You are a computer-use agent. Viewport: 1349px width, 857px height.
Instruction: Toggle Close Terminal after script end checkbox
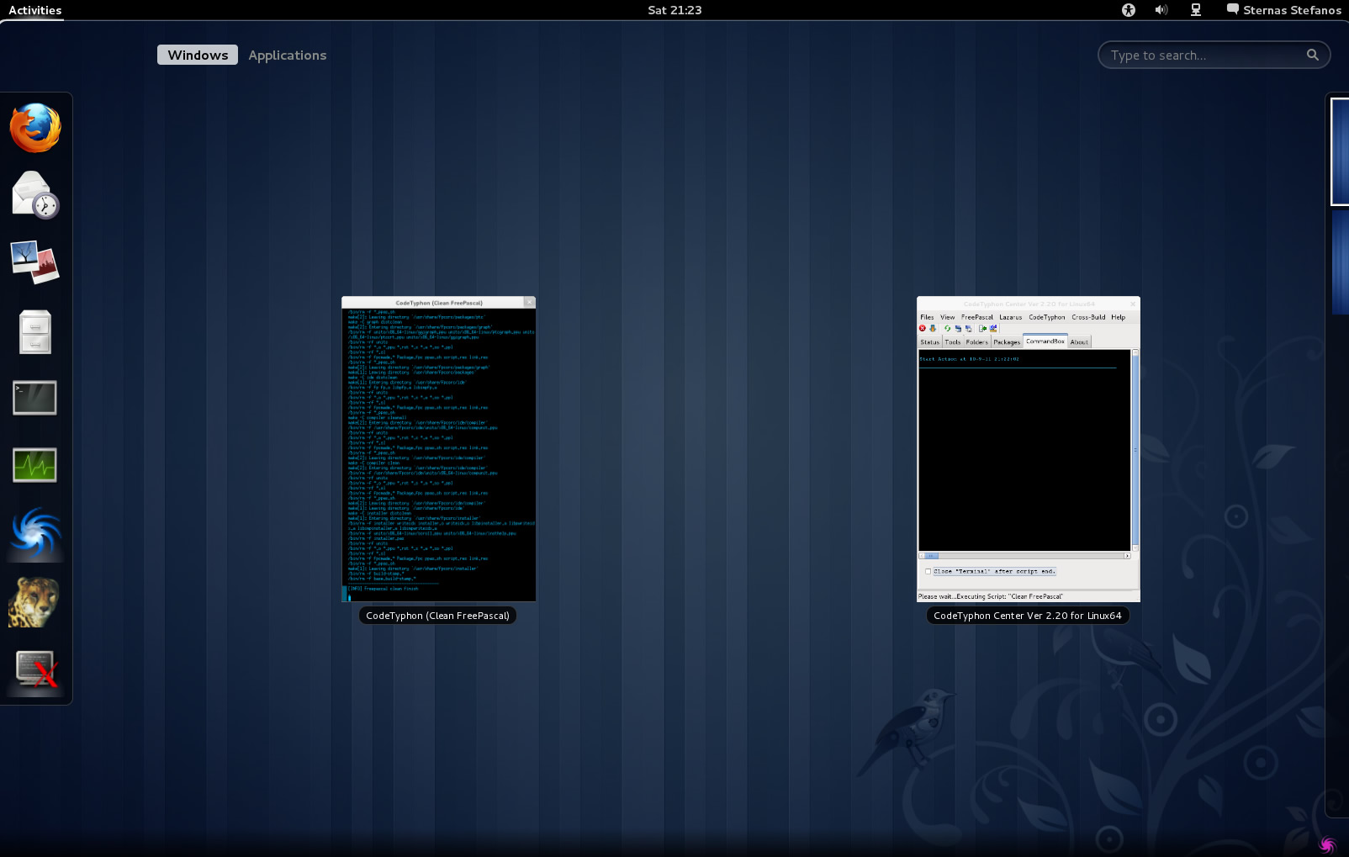click(928, 571)
